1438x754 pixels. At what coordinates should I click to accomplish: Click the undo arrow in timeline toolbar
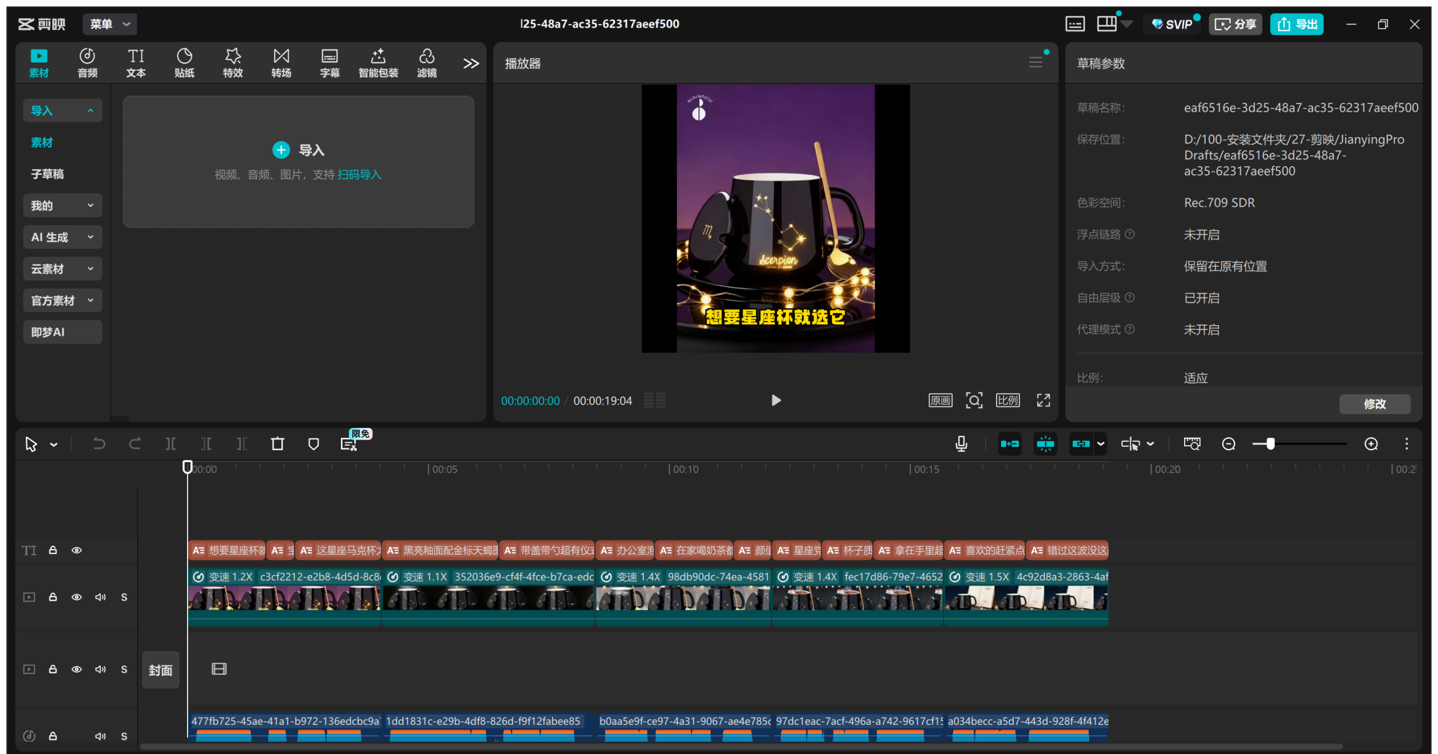pos(99,444)
